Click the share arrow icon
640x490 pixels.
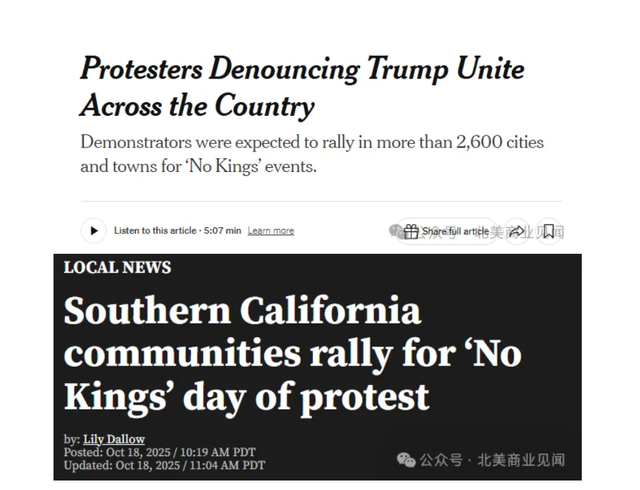[517, 231]
